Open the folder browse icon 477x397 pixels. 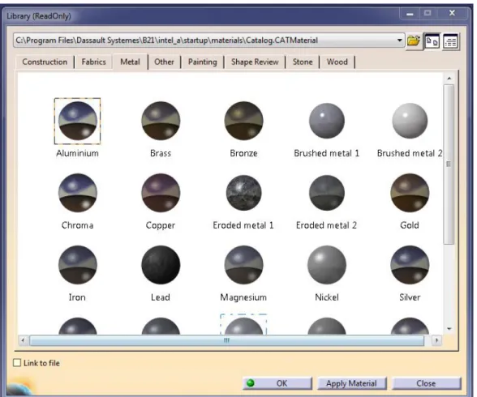point(413,41)
